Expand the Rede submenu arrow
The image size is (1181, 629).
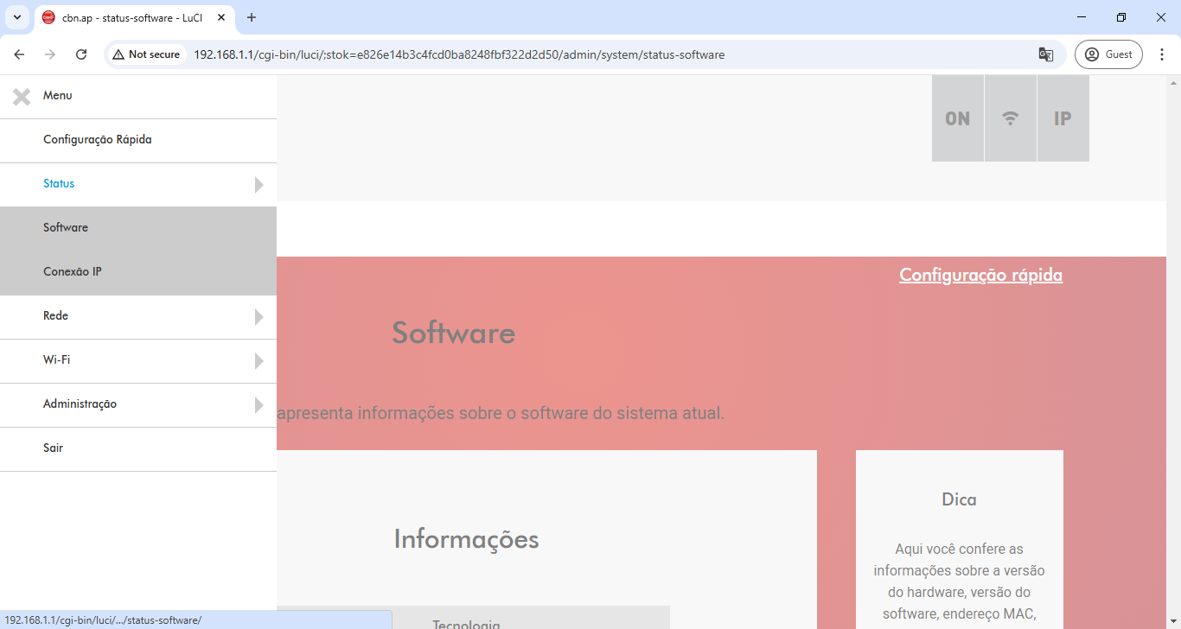point(259,317)
